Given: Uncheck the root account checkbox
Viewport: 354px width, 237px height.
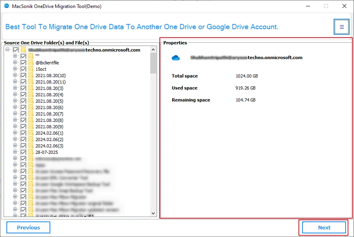Looking at the screenshot, I should [x=16, y=50].
